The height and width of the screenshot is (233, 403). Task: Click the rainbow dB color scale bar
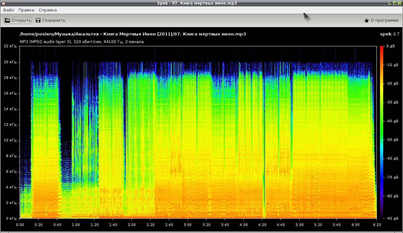[382, 132]
